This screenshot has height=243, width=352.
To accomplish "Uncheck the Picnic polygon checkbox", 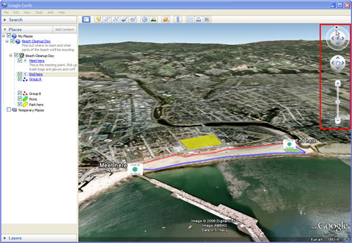I will (x=20, y=99).
